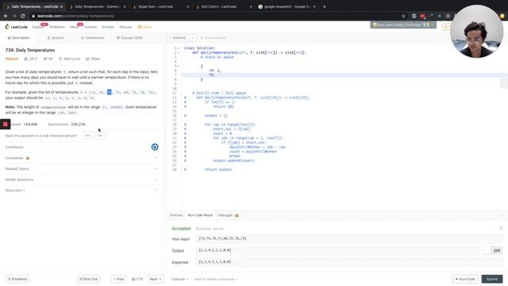
Task: Open Store in the top navigation
Action: tap(144, 27)
